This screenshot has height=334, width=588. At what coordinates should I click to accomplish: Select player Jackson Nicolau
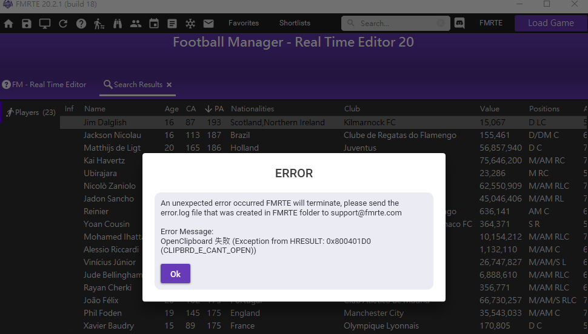point(112,135)
